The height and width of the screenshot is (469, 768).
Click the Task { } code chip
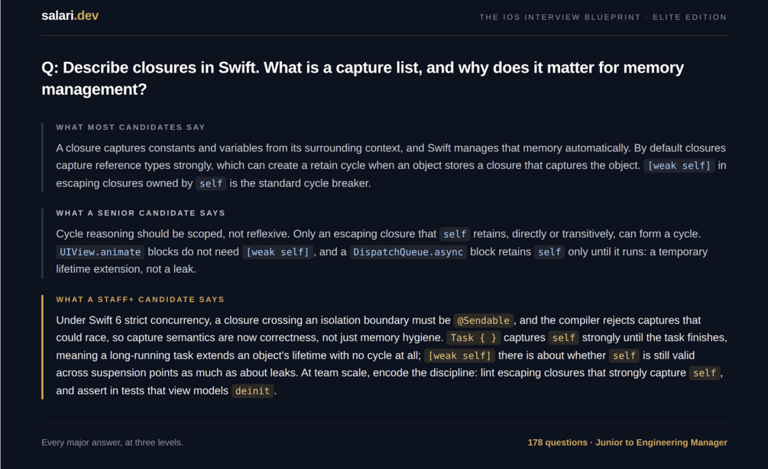(473, 338)
